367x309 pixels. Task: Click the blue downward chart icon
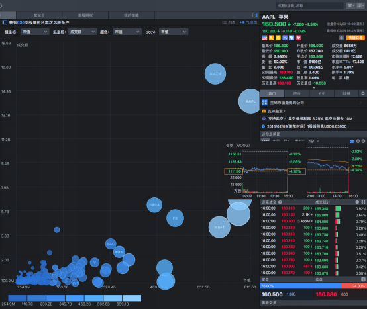(x=285, y=38)
